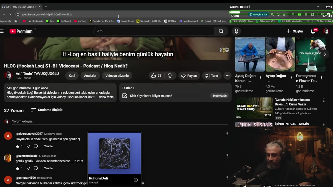Open account avatar menu top right
This screenshot has width=333, height=187.
click(x=326, y=31)
